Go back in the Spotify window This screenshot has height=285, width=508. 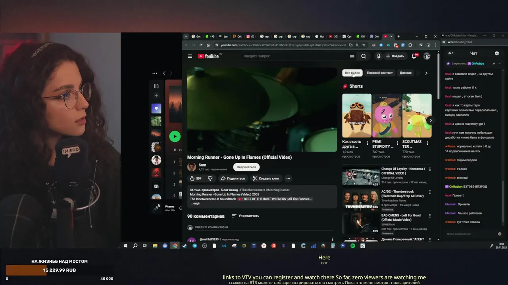click(164, 73)
